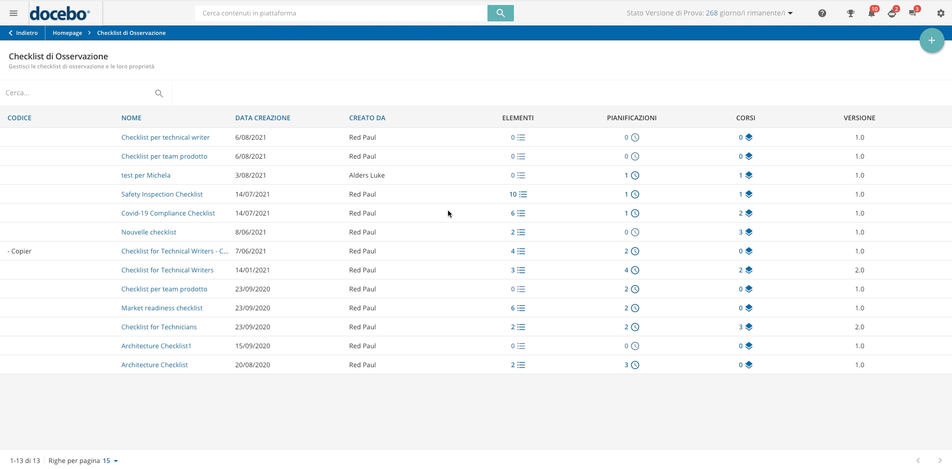Open Checklist per technical writer
952x469 pixels.
pyautogui.click(x=165, y=138)
